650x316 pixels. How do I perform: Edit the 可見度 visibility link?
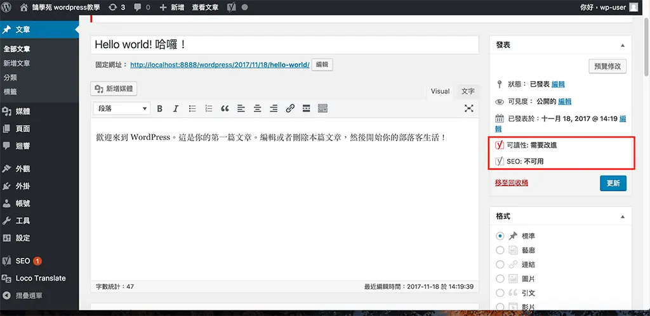(564, 101)
